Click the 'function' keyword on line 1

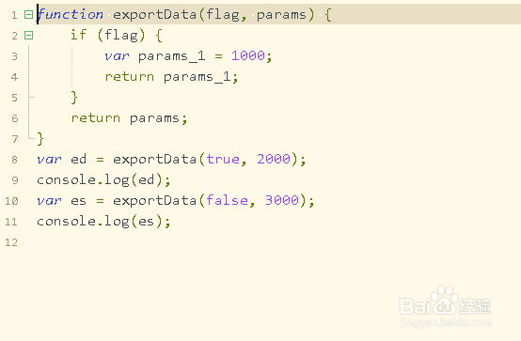click(71, 15)
